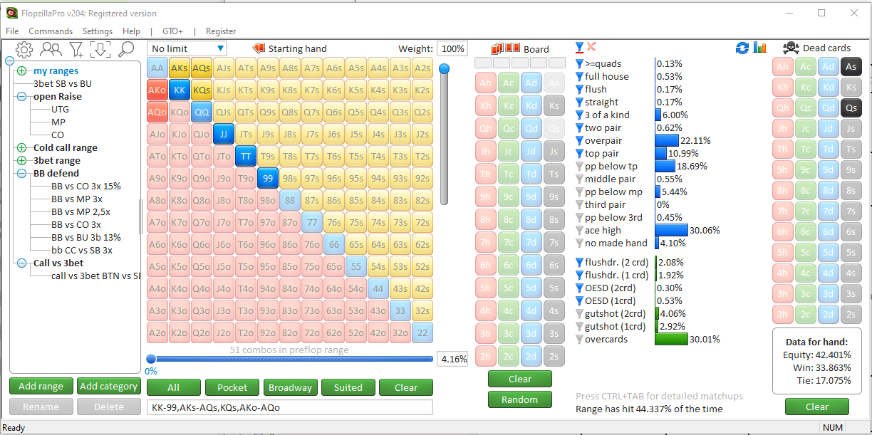Pick Kd on the Board card grid
Screen dimensions: 872x435
click(531, 105)
